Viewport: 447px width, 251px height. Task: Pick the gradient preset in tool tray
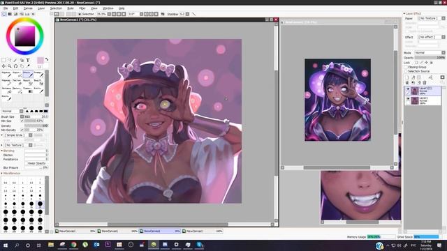pos(28,91)
